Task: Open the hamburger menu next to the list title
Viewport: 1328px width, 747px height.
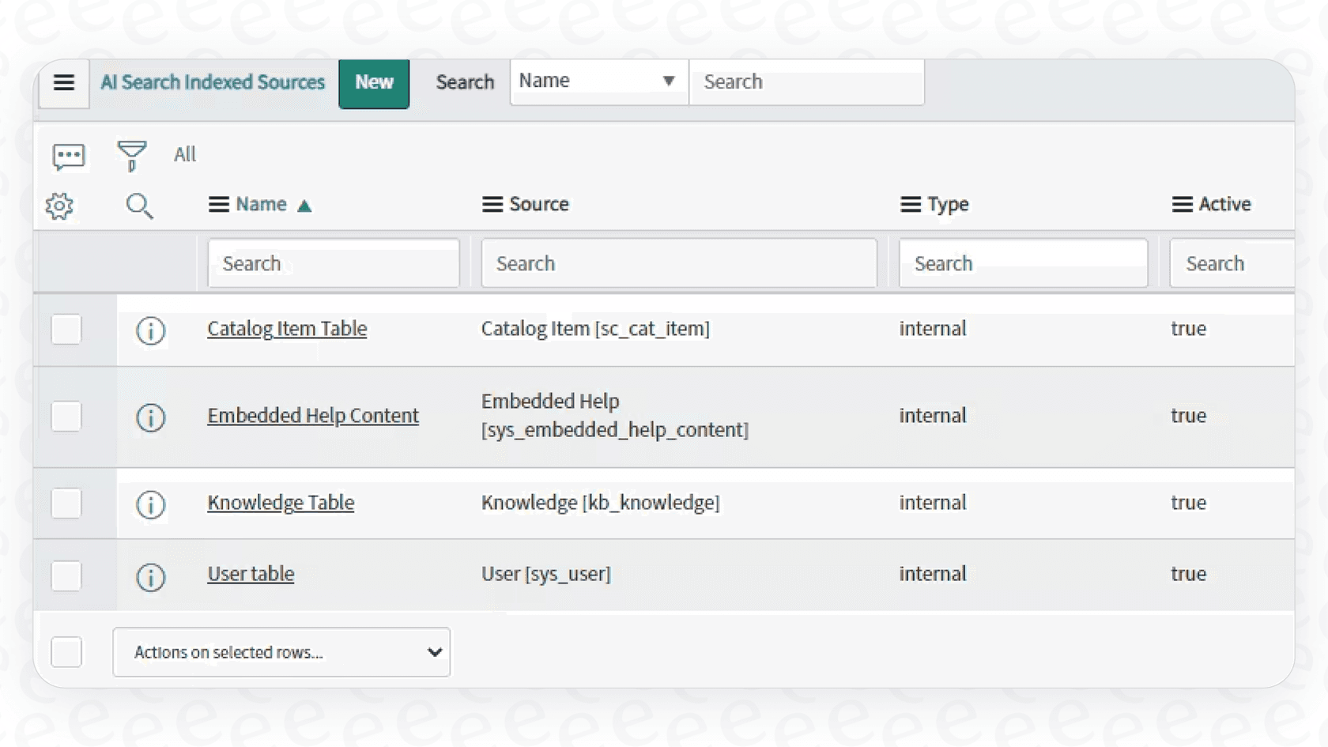Action: pos(63,83)
